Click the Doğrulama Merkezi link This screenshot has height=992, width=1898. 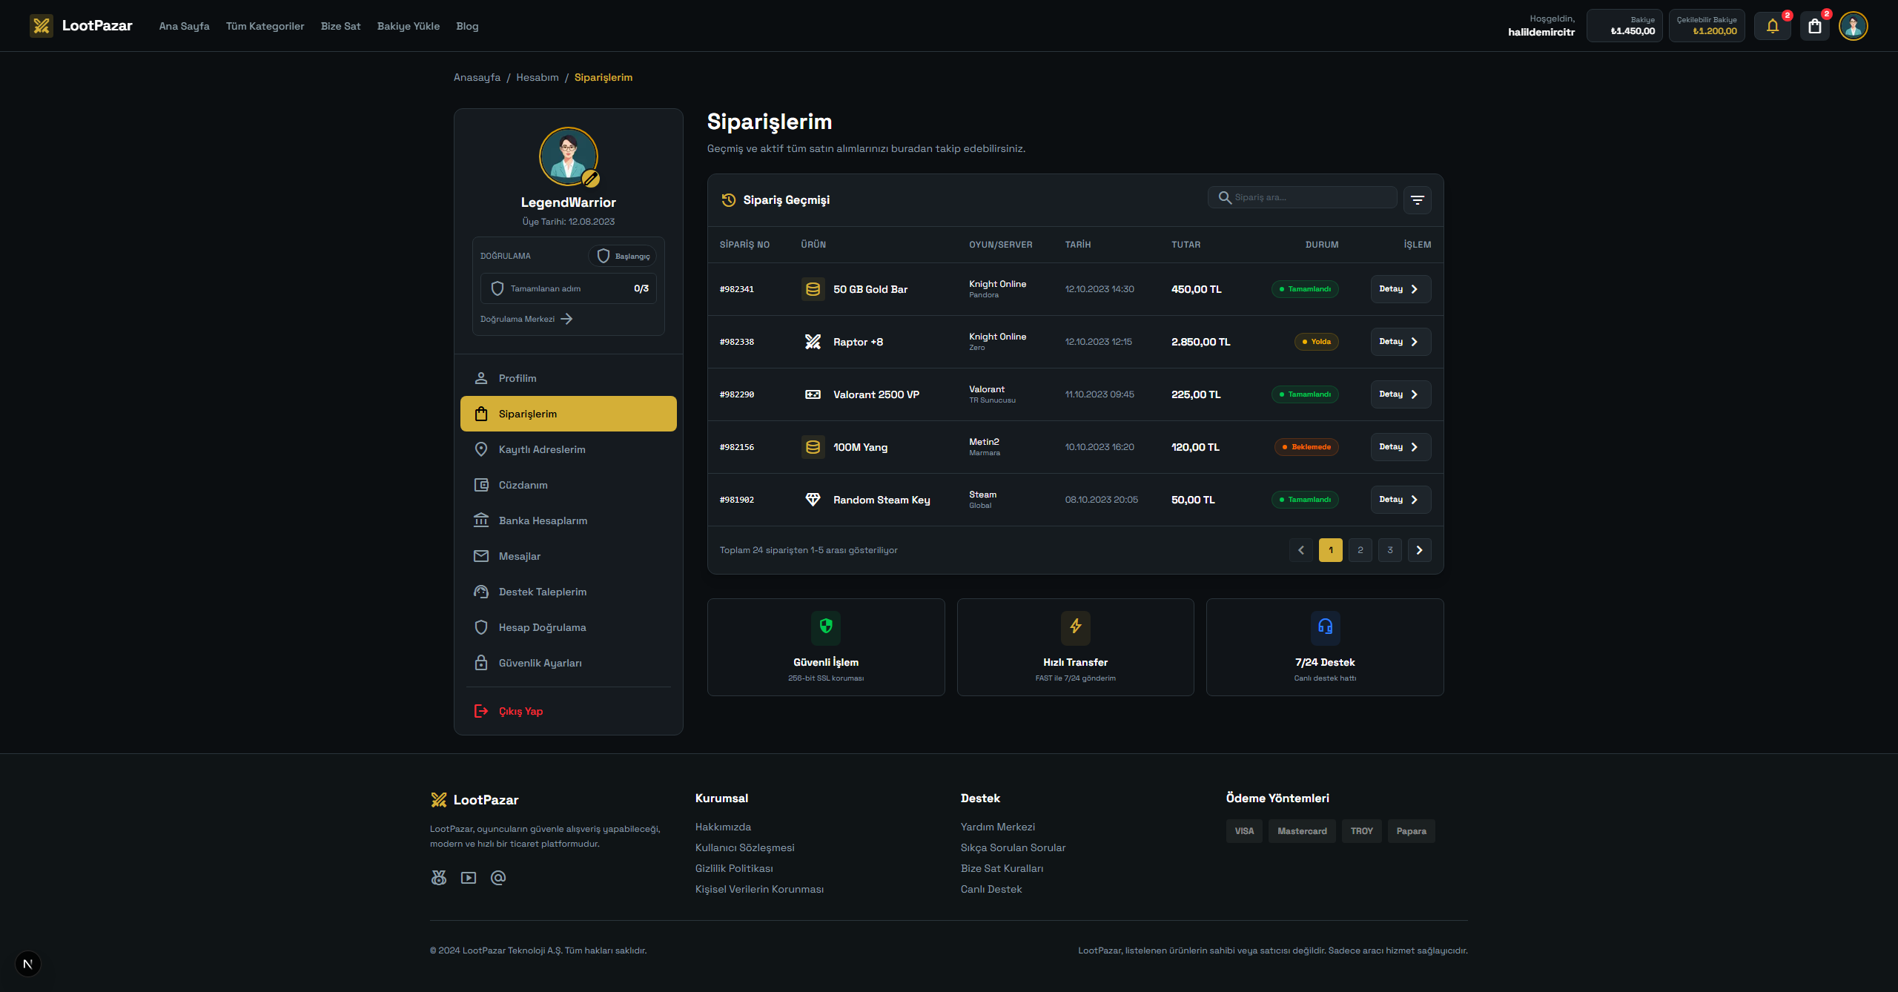tap(526, 319)
